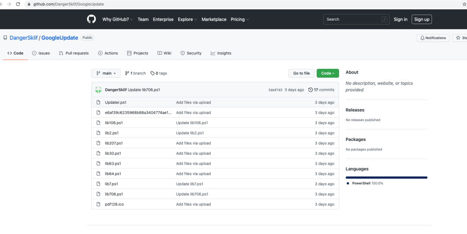The width and height of the screenshot is (467, 234).
Task: Click the GitHub octocat logo
Action: (91, 19)
